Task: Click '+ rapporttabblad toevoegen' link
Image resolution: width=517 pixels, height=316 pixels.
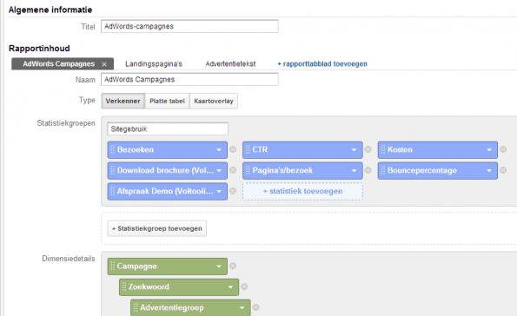Action: [x=322, y=64]
